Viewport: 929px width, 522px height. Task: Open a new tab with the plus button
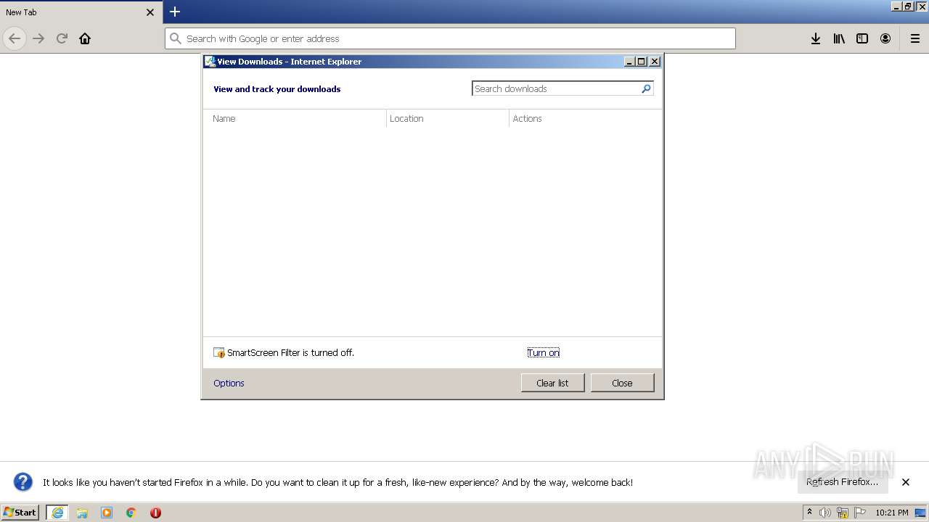[x=175, y=12]
